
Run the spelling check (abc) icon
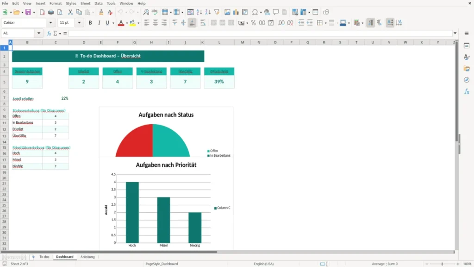pyautogui.click(x=155, y=12)
